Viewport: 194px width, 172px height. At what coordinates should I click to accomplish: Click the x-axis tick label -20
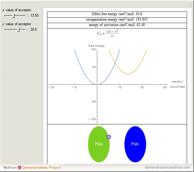click(52, 87)
